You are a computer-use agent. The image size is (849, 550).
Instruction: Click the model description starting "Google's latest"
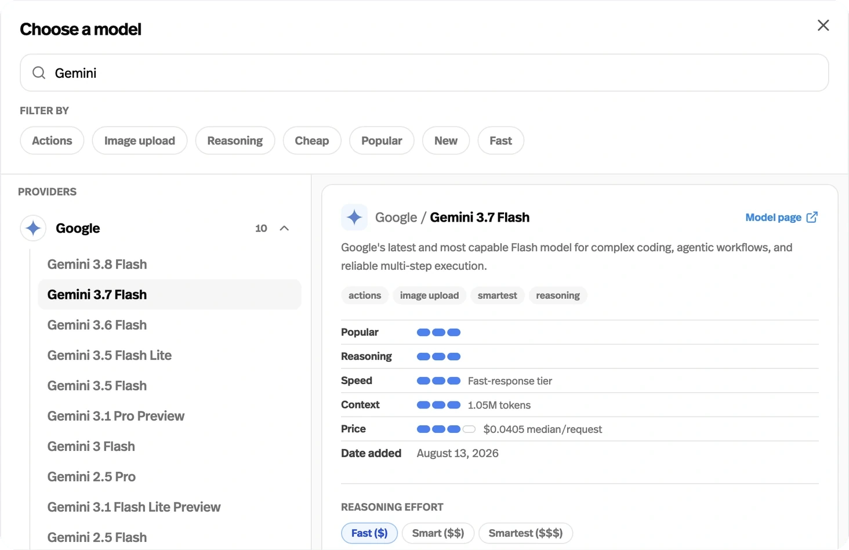coord(567,256)
